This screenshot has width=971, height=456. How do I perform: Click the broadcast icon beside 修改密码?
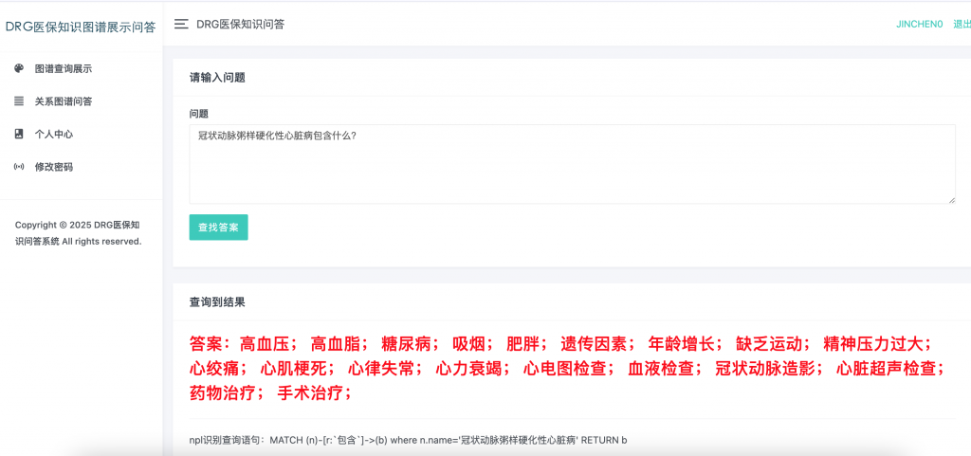(x=19, y=167)
